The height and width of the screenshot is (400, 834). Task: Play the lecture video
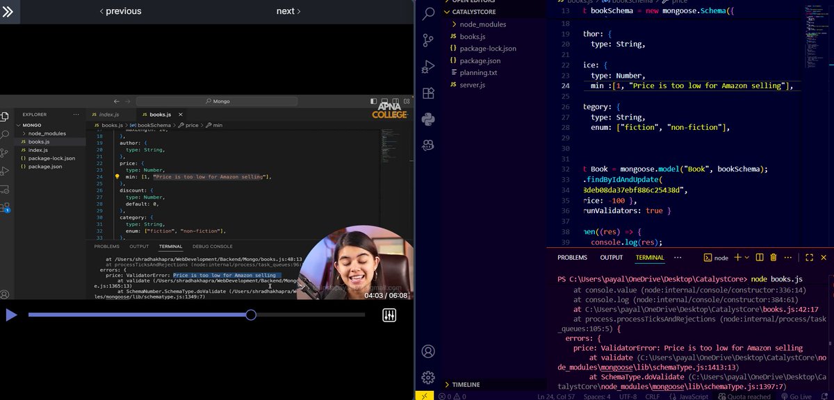[x=11, y=315]
